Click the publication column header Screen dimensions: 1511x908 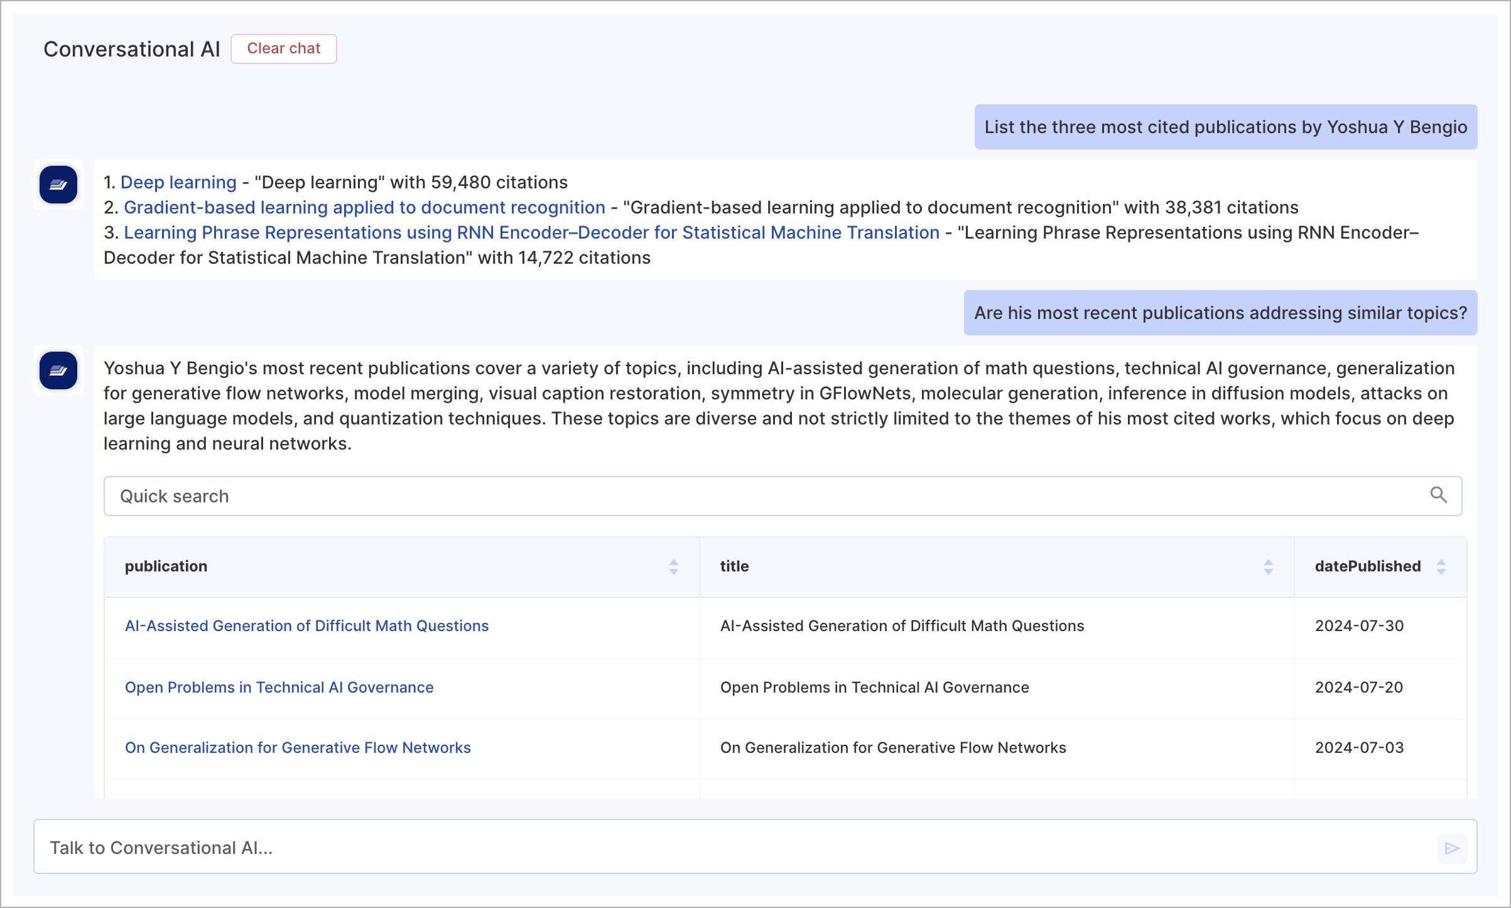[x=166, y=566]
